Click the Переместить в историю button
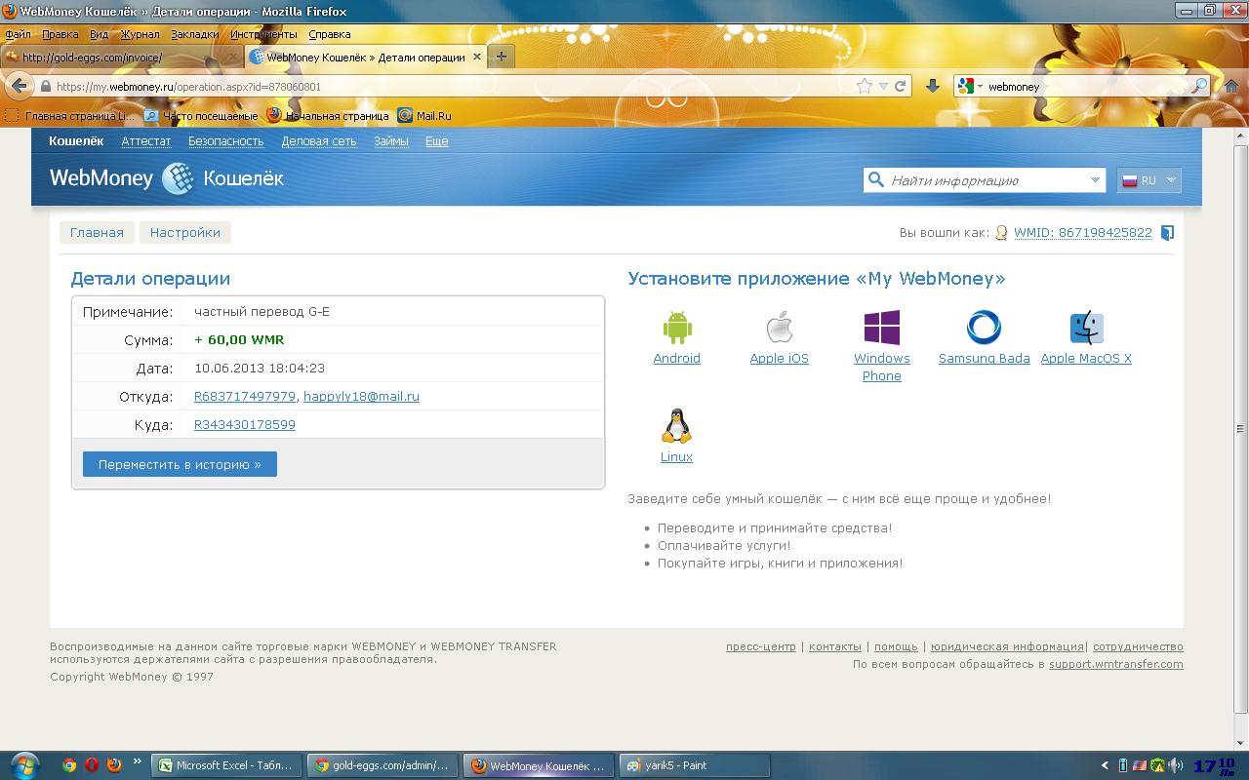 [180, 464]
